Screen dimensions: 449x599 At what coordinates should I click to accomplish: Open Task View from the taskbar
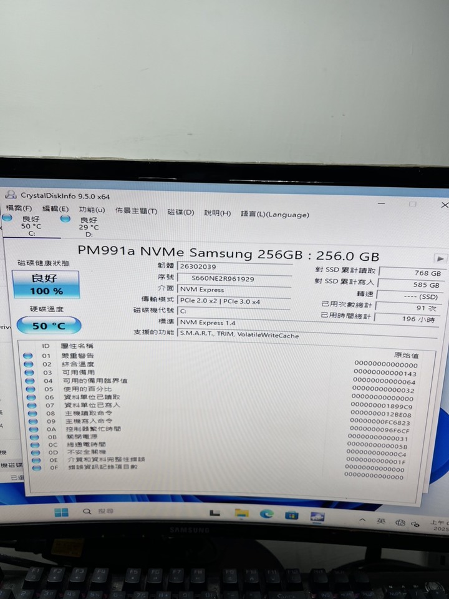215,513
